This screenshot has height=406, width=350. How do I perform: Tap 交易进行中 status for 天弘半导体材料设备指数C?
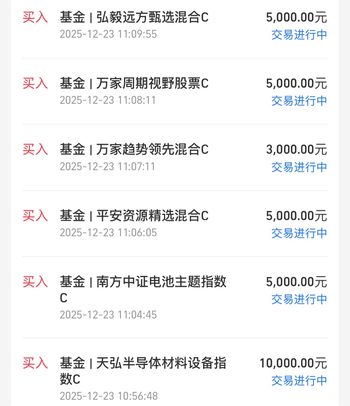point(299,381)
